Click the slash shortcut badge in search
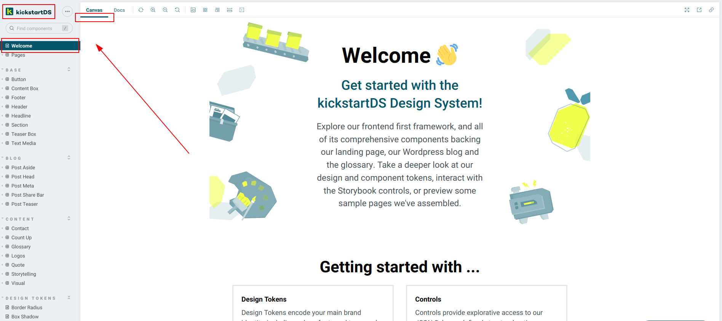The width and height of the screenshot is (722, 321). [65, 28]
